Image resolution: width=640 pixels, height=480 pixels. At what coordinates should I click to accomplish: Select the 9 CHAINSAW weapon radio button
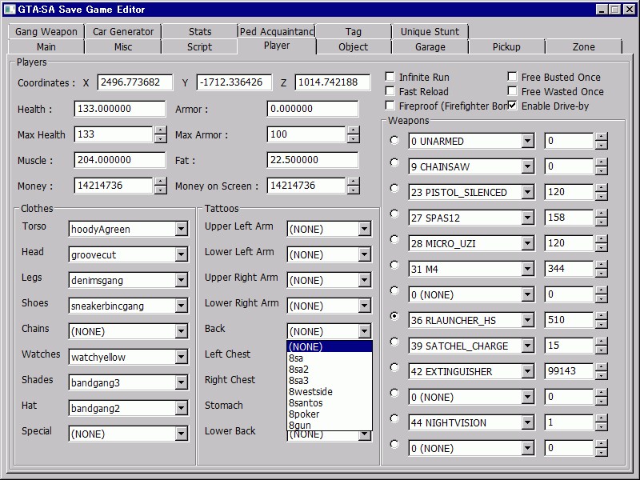tap(394, 162)
